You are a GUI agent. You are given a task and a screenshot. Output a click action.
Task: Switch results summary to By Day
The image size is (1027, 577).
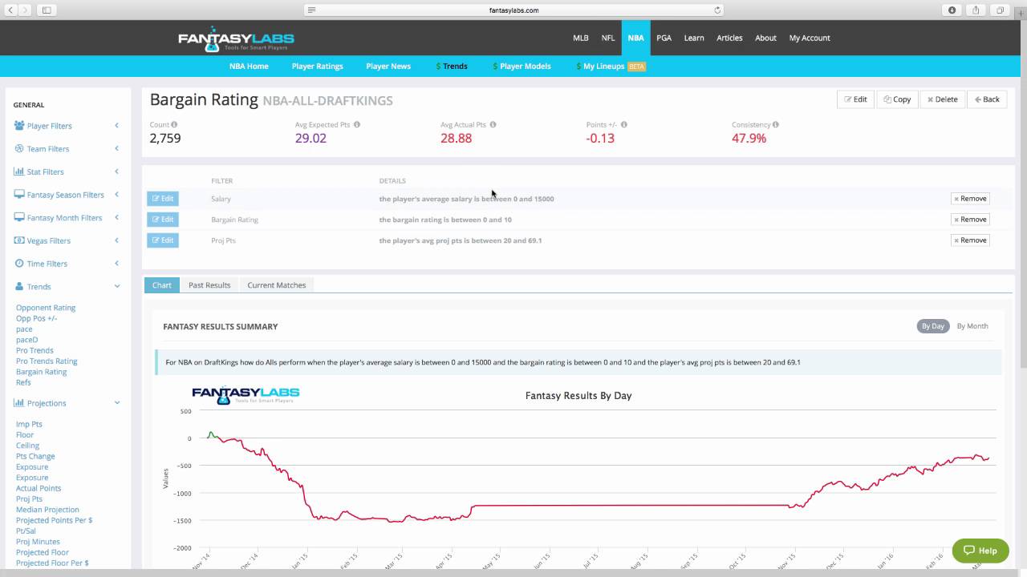click(x=932, y=326)
